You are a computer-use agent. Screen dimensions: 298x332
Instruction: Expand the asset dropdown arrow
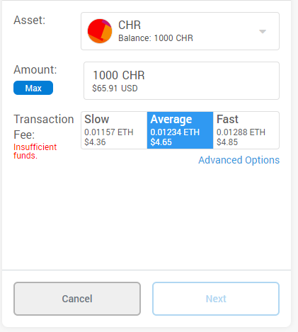(x=263, y=31)
